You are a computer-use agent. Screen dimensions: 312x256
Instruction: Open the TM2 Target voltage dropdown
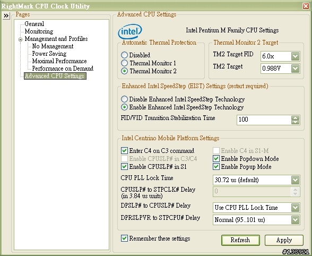click(x=295, y=69)
